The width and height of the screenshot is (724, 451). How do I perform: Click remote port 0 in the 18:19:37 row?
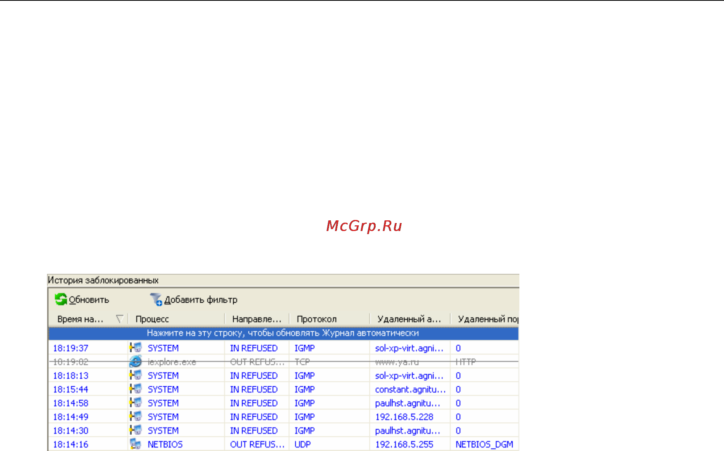pyautogui.click(x=458, y=348)
